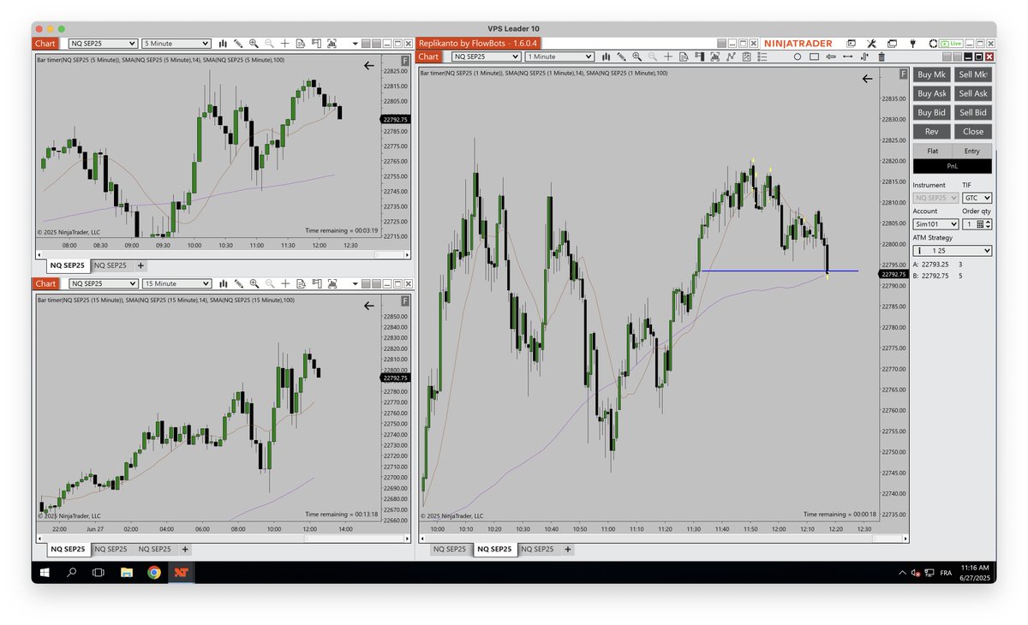
Task: Switch to inactive NQ SEP25 tab in 5 Minute window
Action: [x=111, y=265]
